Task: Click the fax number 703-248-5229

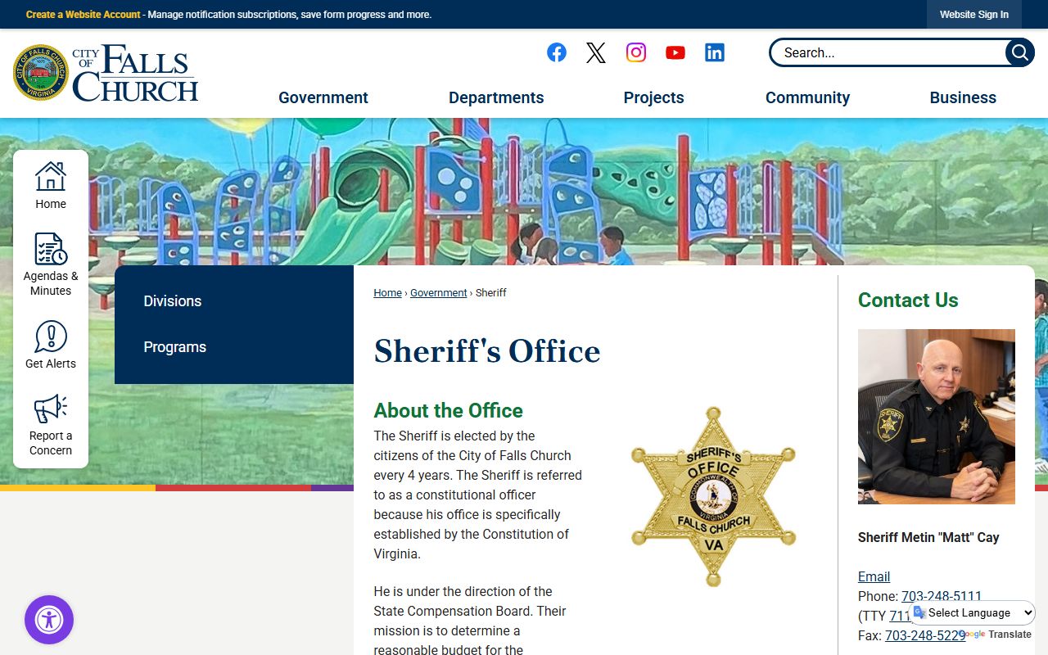Action: point(925,635)
